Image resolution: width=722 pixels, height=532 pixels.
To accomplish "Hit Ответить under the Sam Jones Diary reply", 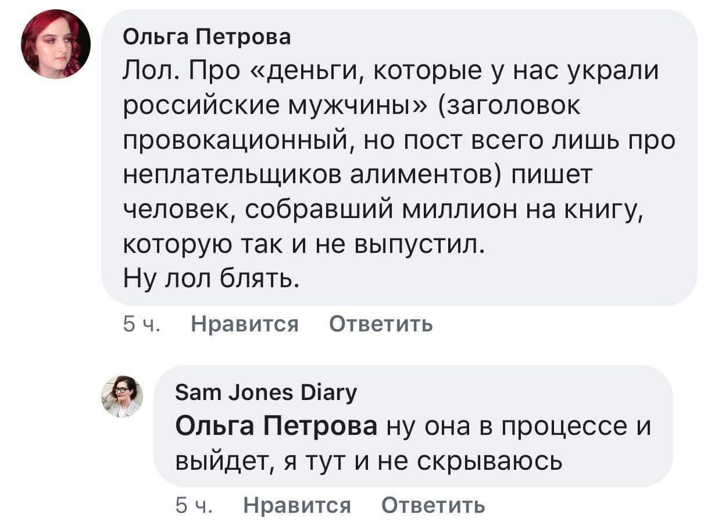I will [433, 505].
